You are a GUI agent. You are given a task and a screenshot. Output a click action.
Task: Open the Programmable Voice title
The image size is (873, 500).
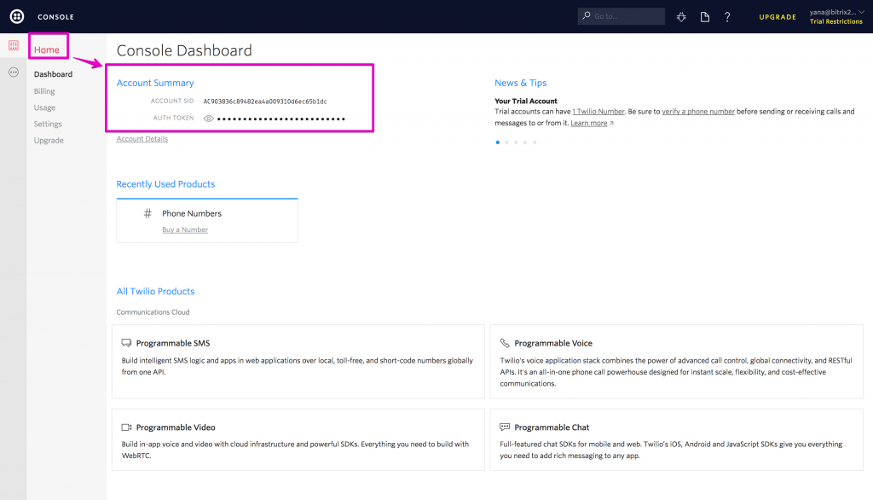coord(553,343)
